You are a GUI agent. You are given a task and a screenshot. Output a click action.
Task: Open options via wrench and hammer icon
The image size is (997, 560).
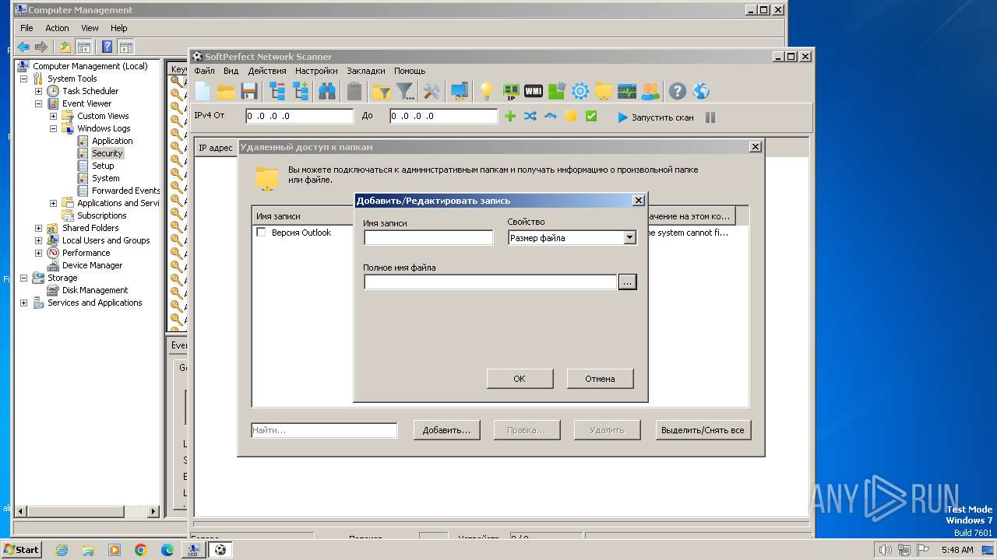click(432, 92)
